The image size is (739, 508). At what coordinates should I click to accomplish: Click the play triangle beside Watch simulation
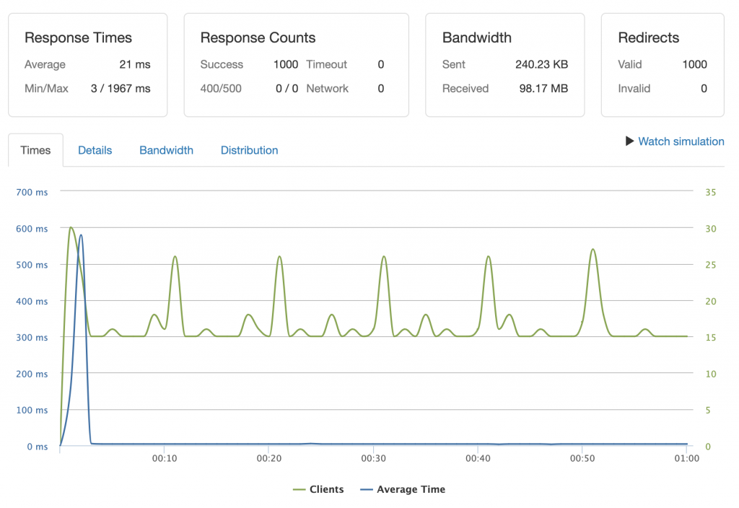tap(629, 141)
